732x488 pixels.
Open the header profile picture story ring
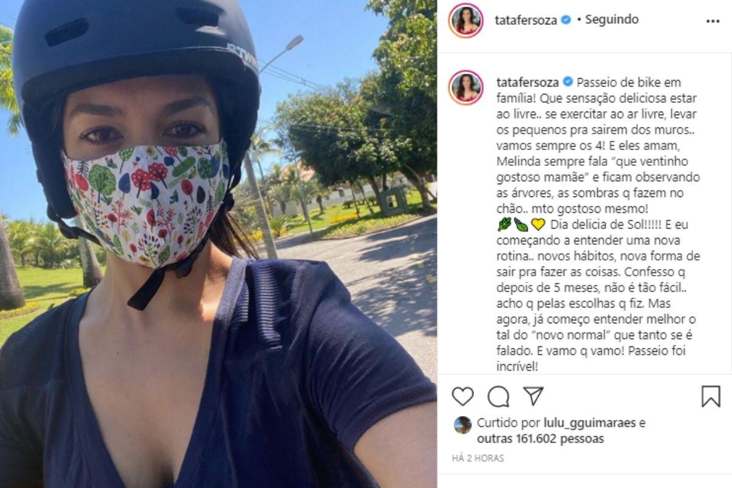466,20
